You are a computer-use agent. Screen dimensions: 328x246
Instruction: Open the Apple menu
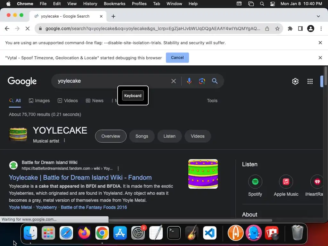(8, 4)
